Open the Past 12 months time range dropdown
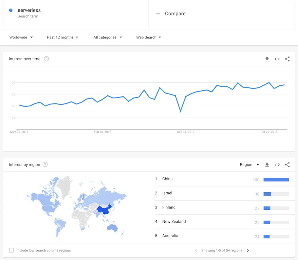Viewport: 298px width, 260px height. coord(62,37)
